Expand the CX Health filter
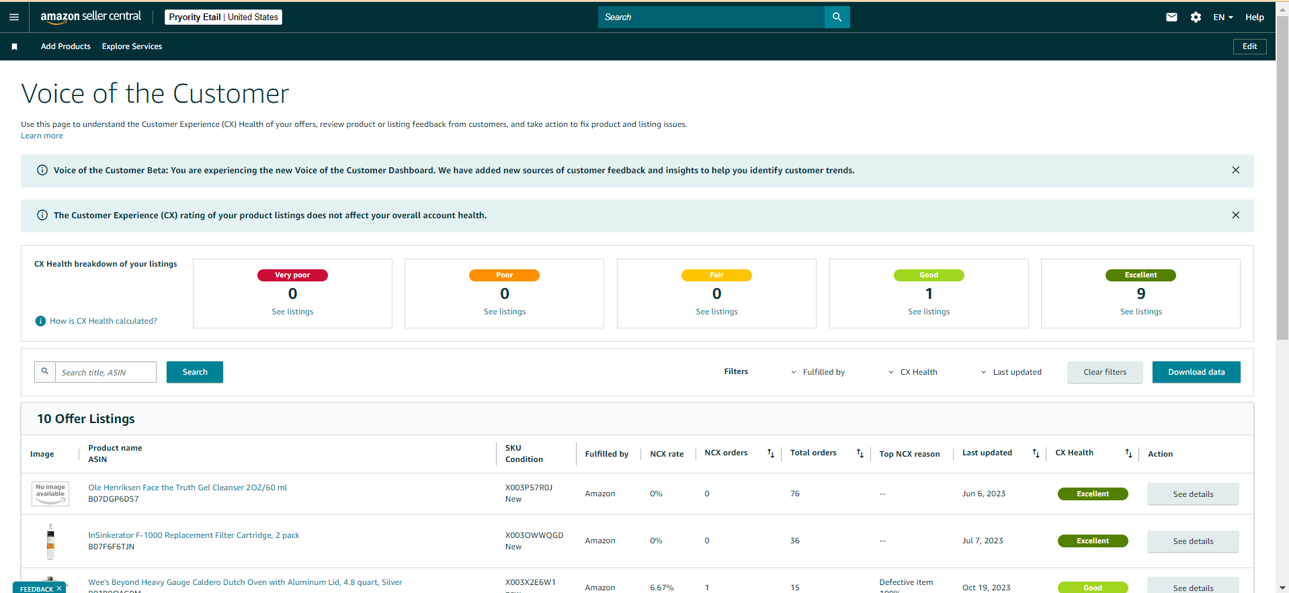Screen dimensions: 1289x593 pyautogui.click(x=913, y=372)
